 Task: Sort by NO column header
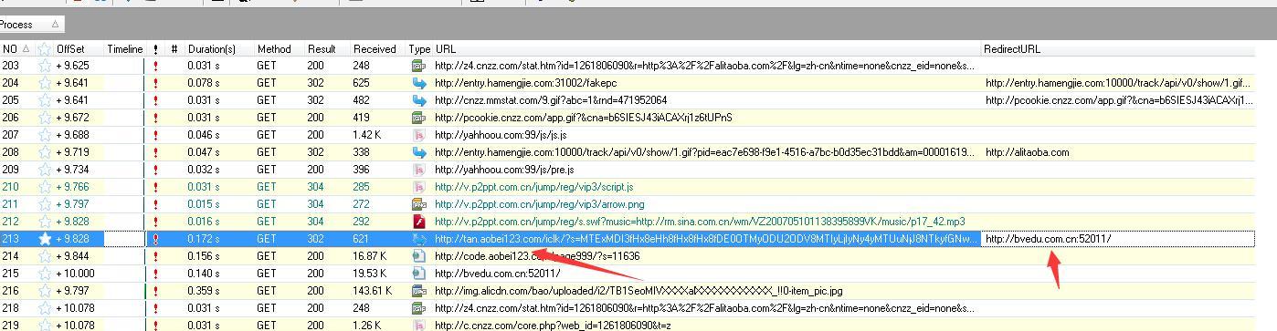click(10, 49)
